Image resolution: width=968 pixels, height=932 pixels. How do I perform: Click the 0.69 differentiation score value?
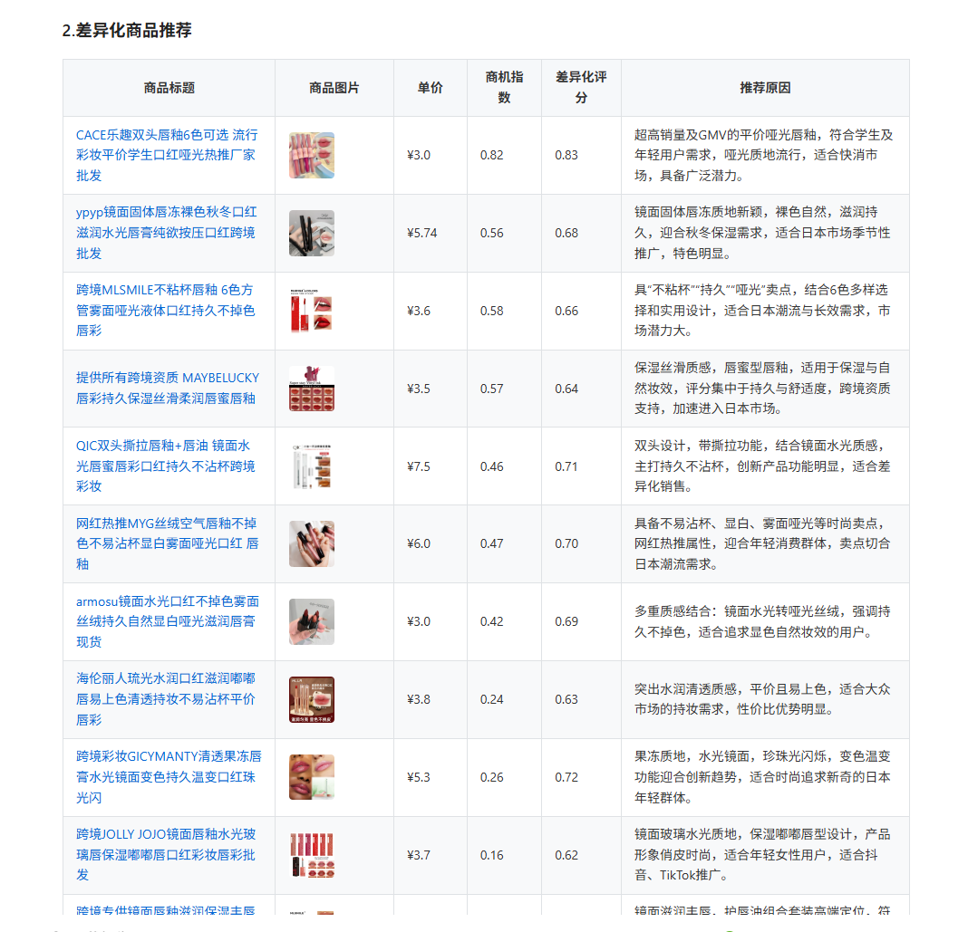pos(566,621)
